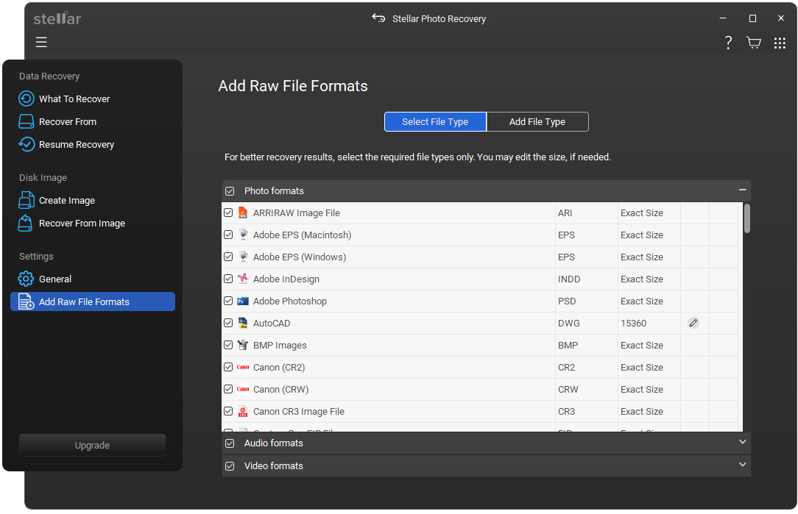Click the Recover From drive icon
The height and width of the screenshot is (514, 798).
(x=27, y=121)
